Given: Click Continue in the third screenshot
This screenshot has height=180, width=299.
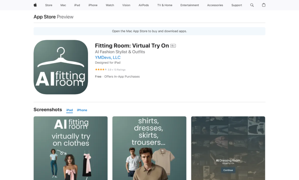Looking at the screenshot, I should pos(228,170).
